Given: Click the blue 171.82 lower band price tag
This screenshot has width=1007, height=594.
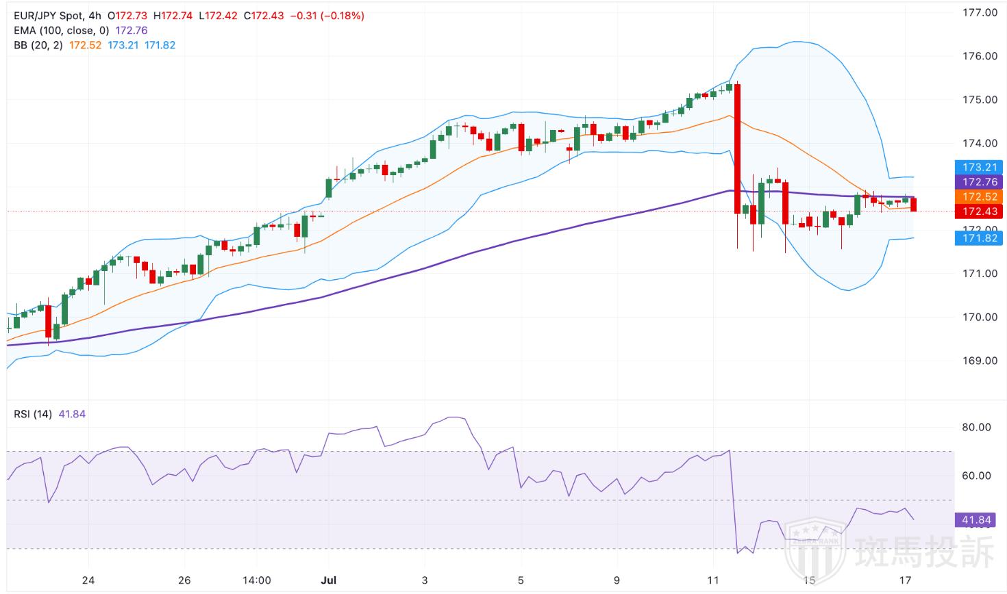Looking at the screenshot, I should pos(978,237).
